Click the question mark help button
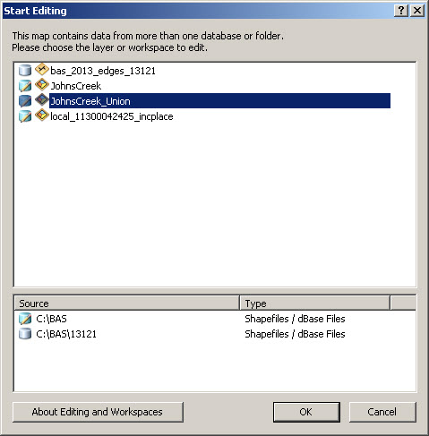 tap(401, 11)
